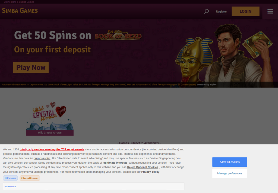Click the Online Slots & Casino Games text
This screenshot has height=193, width=278.
click(19, 2)
